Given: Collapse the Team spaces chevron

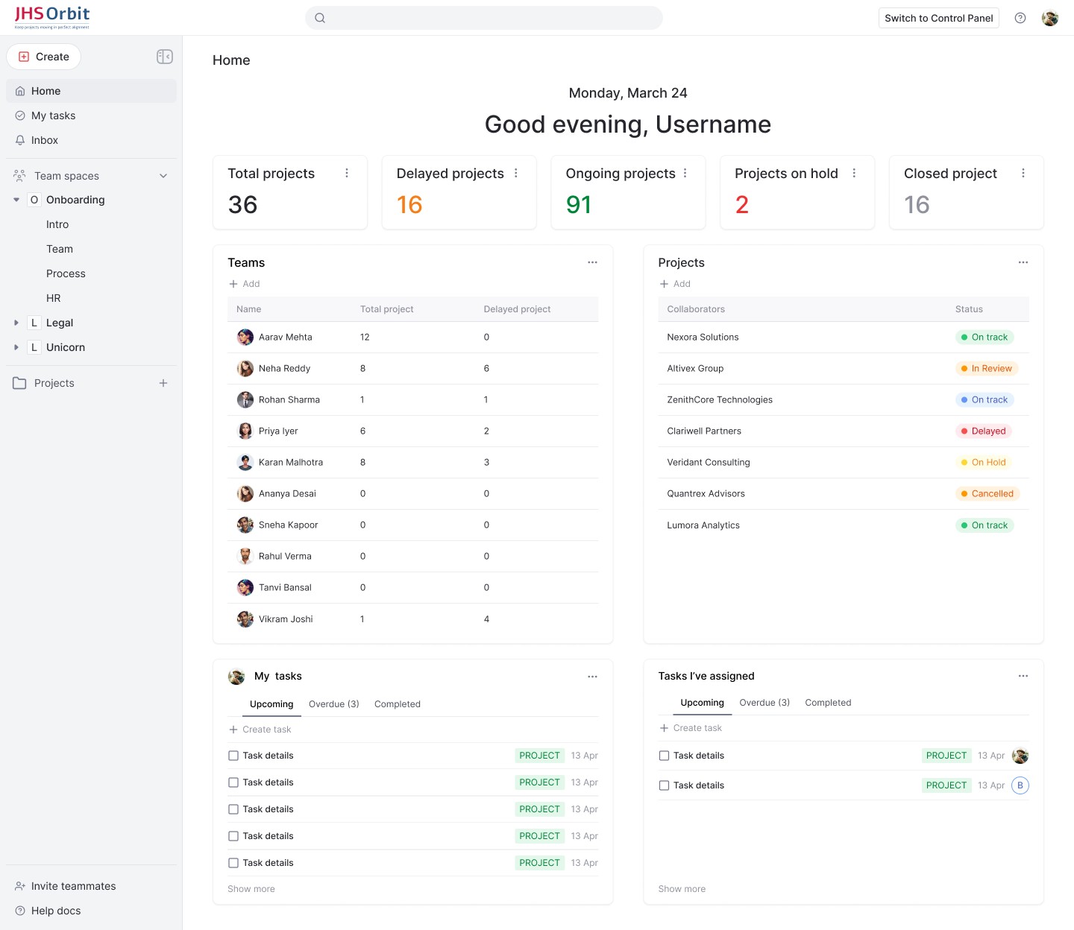Looking at the screenshot, I should pyautogui.click(x=163, y=176).
